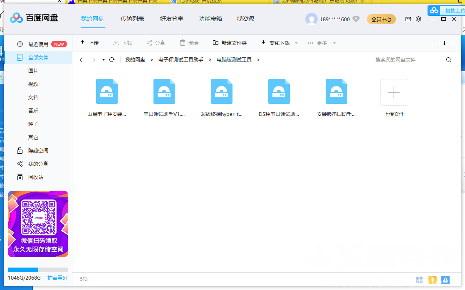Screen dimensions: 465x290
Task: Select the 回收站 sidebar item
Action: point(35,177)
